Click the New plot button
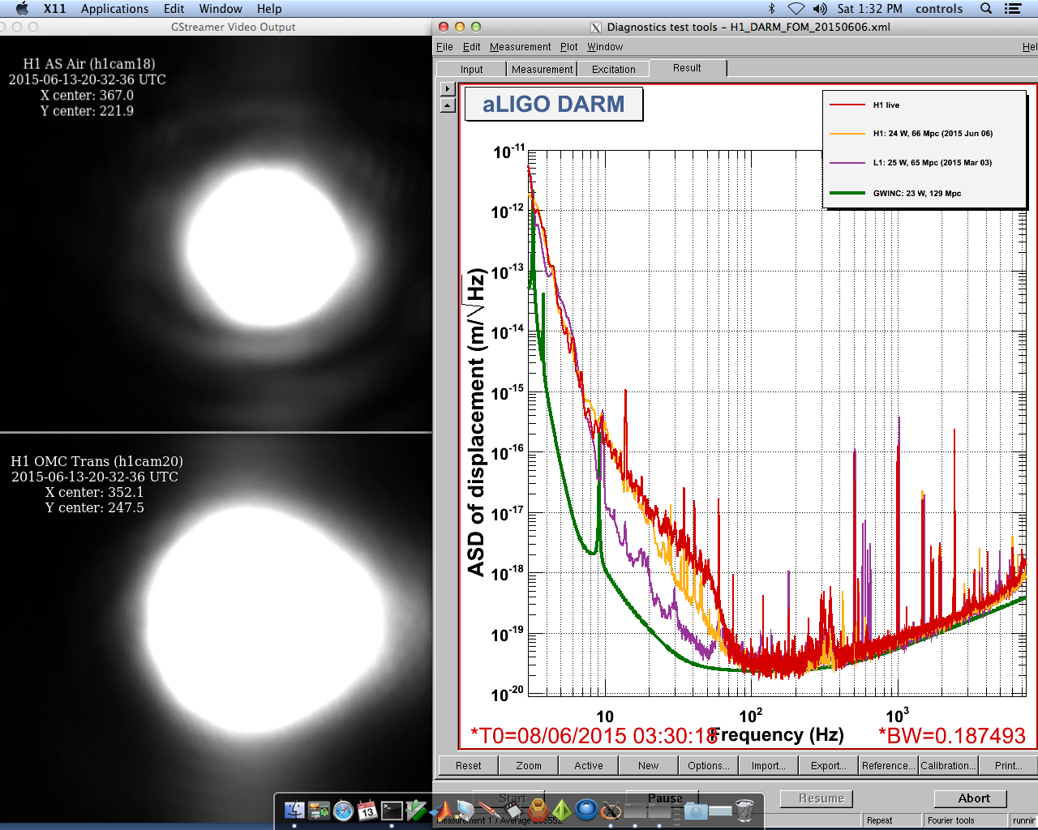 648,765
